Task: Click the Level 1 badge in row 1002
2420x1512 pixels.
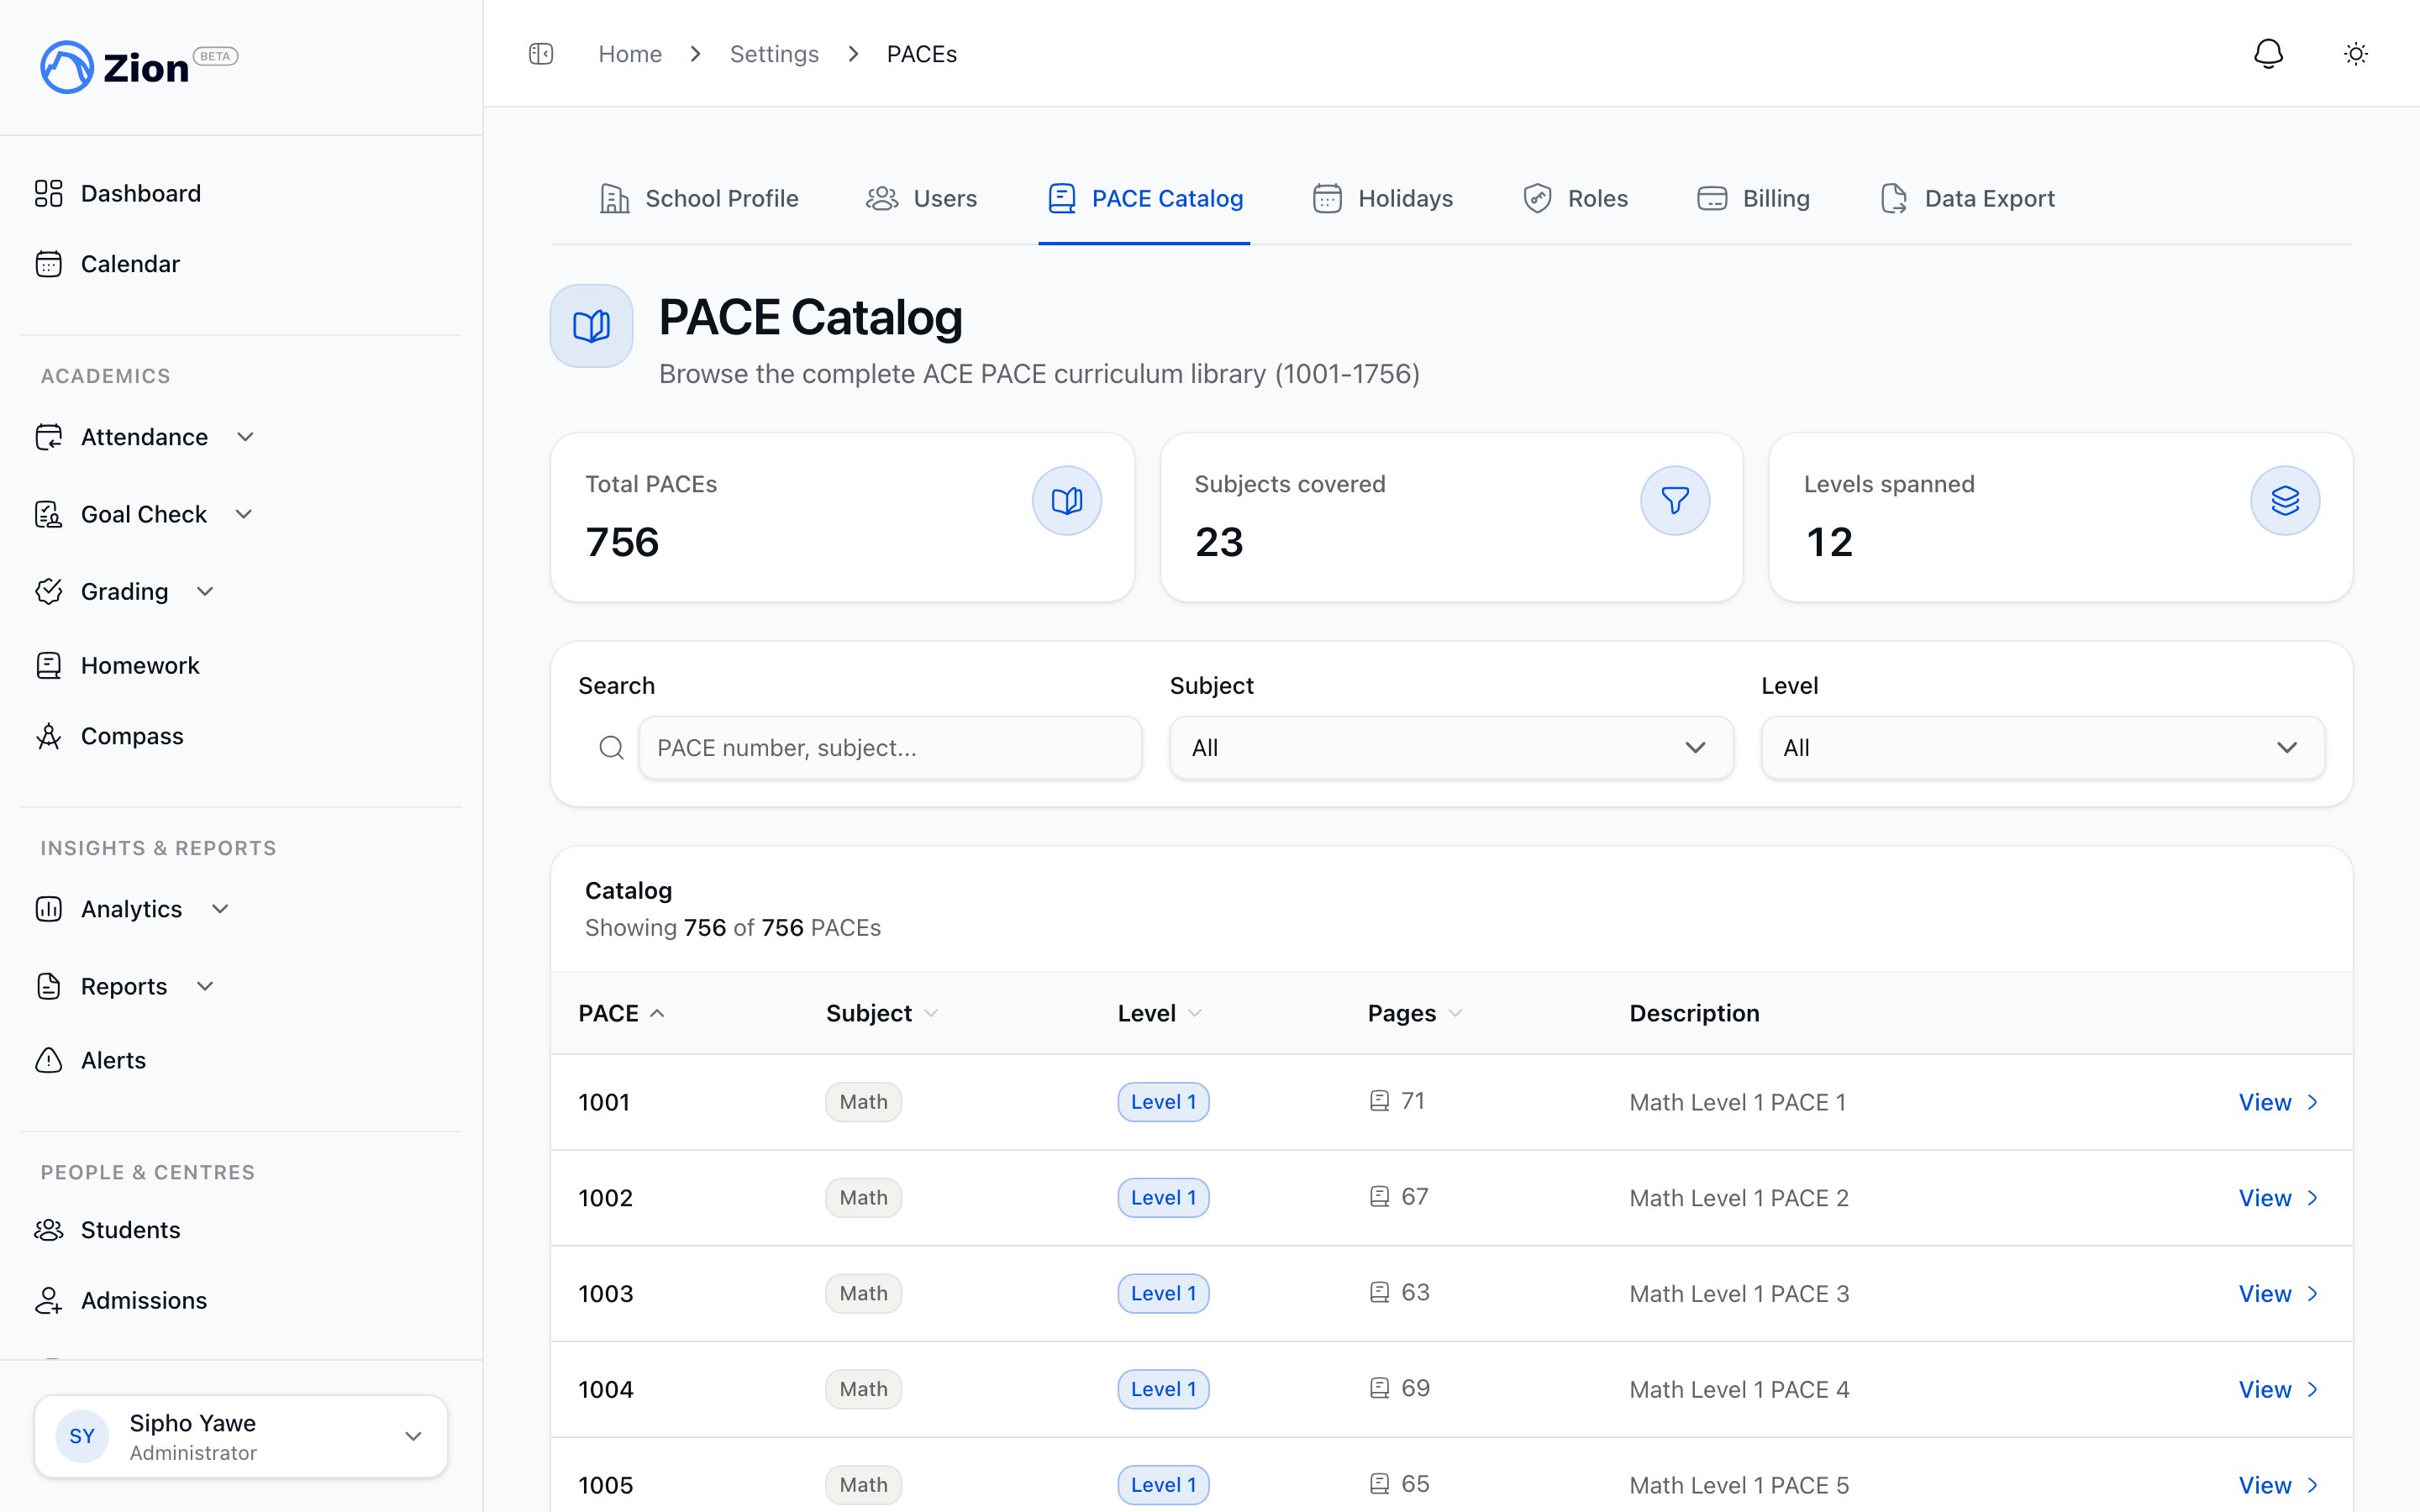Action: point(1163,1198)
